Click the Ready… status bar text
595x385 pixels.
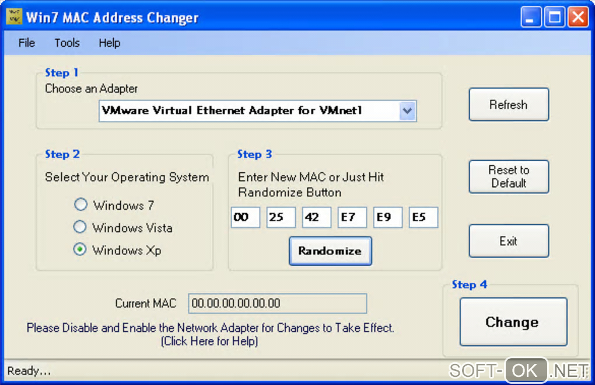pyautogui.click(x=29, y=371)
